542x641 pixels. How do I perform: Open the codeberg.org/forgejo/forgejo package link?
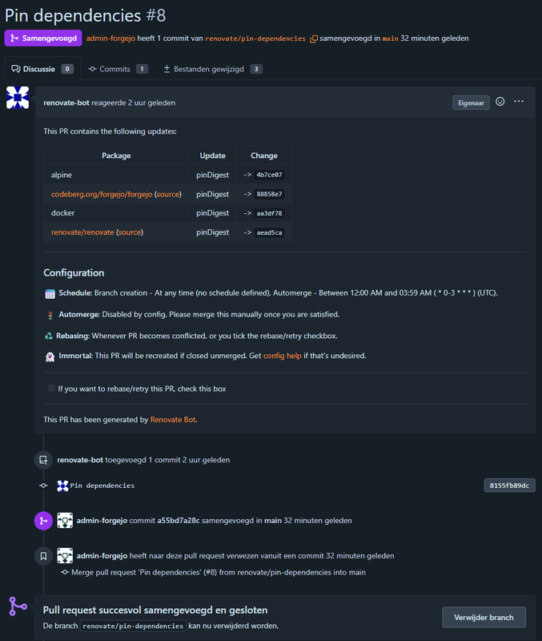(101, 194)
